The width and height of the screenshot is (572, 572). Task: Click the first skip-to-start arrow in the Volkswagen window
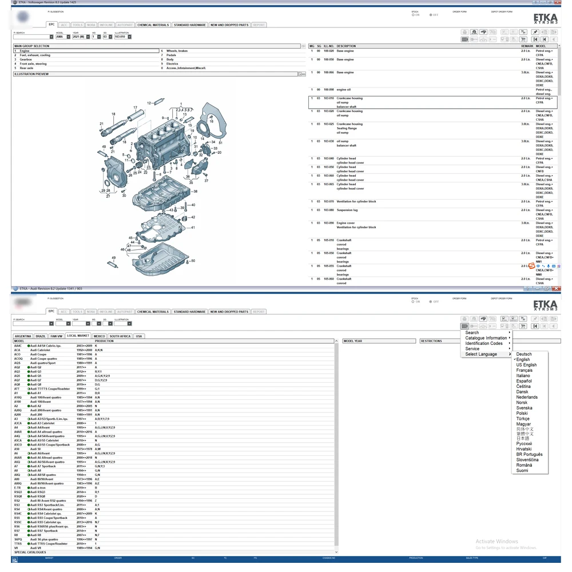(x=535, y=39)
